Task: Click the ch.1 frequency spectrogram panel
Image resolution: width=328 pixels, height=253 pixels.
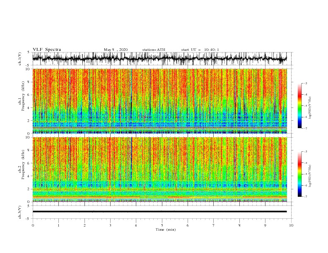Action: tap(159, 101)
